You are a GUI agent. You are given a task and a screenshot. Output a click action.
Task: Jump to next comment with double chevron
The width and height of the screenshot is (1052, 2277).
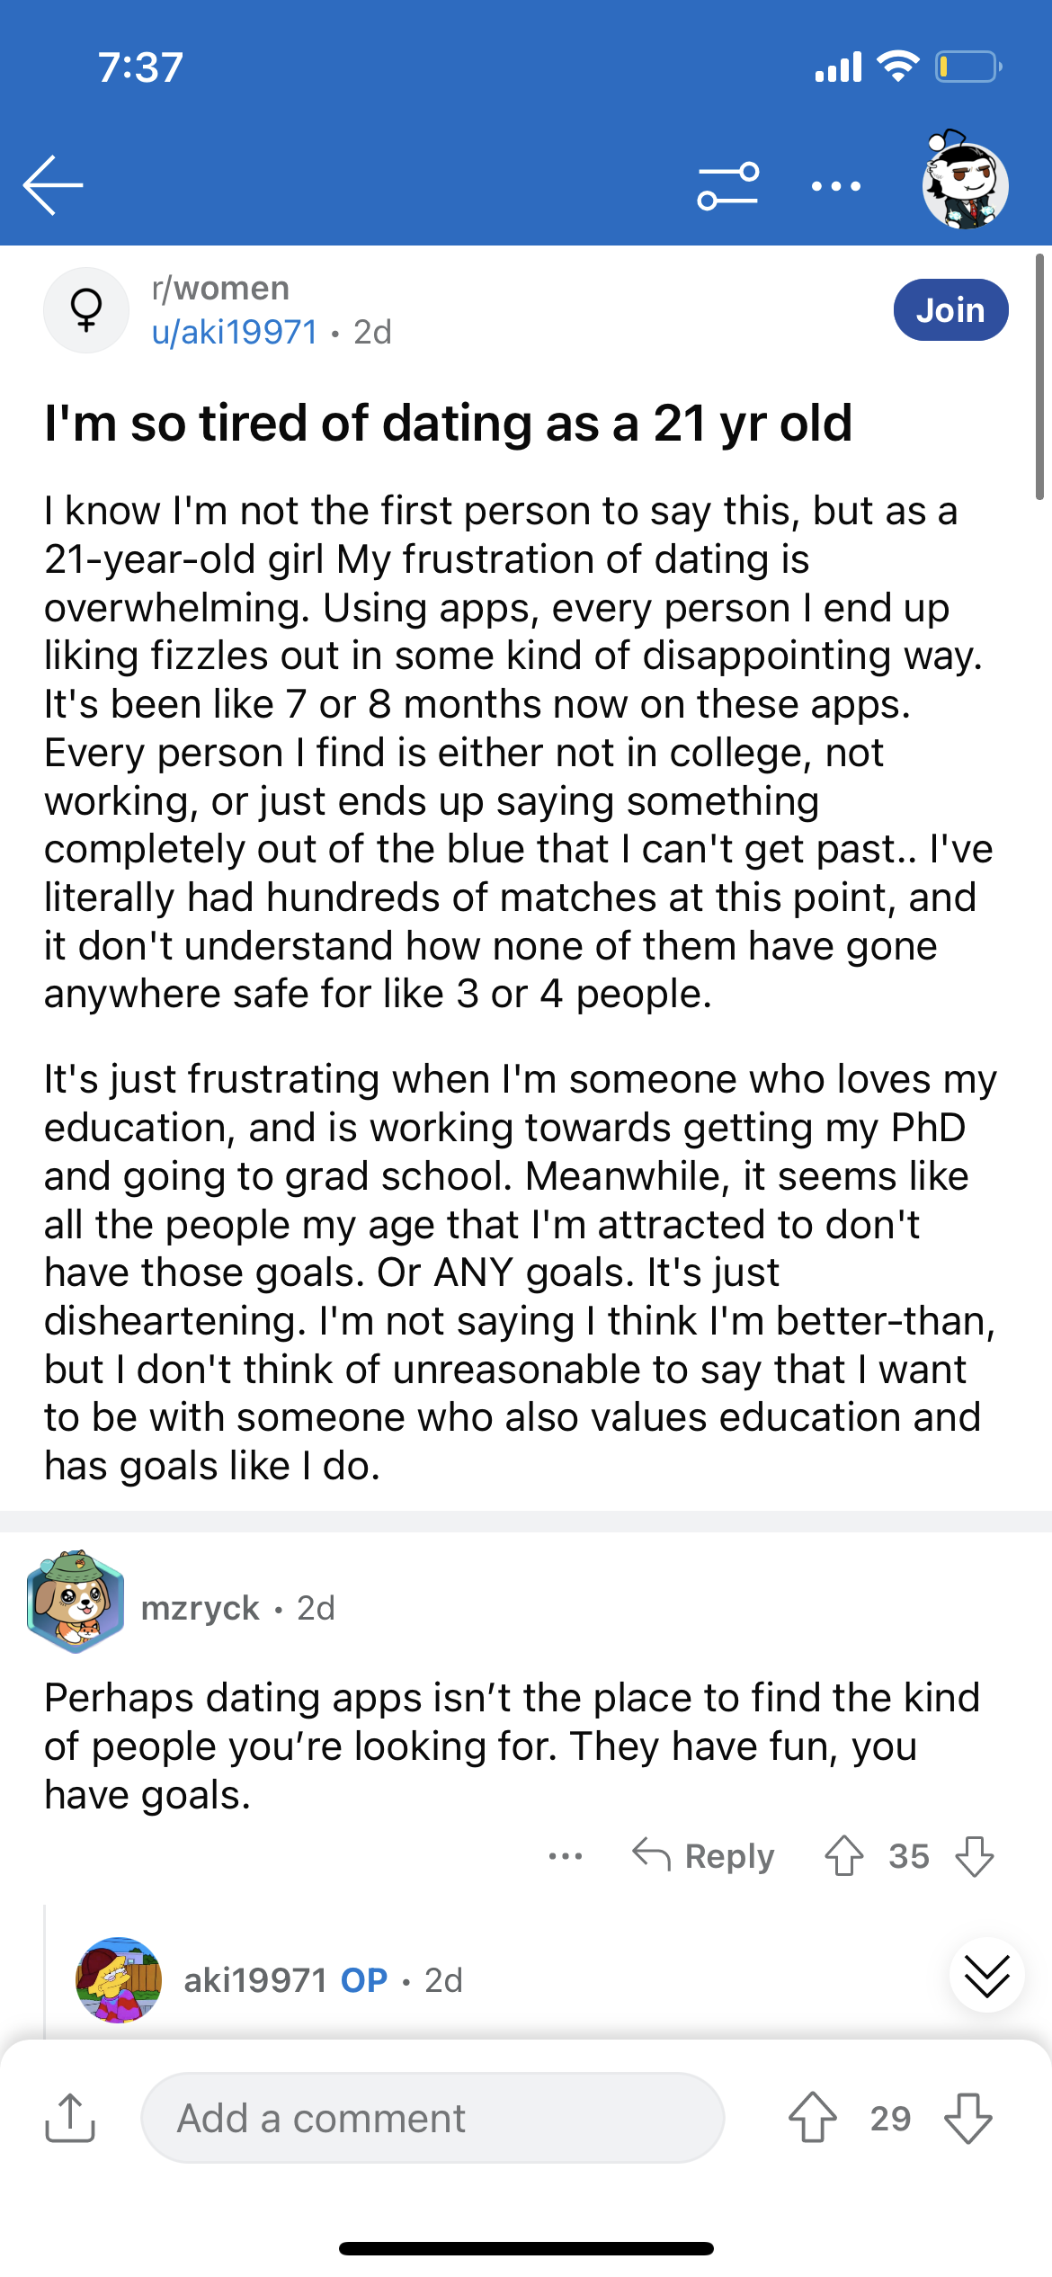pyautogui.click(x=986, y=1975)
